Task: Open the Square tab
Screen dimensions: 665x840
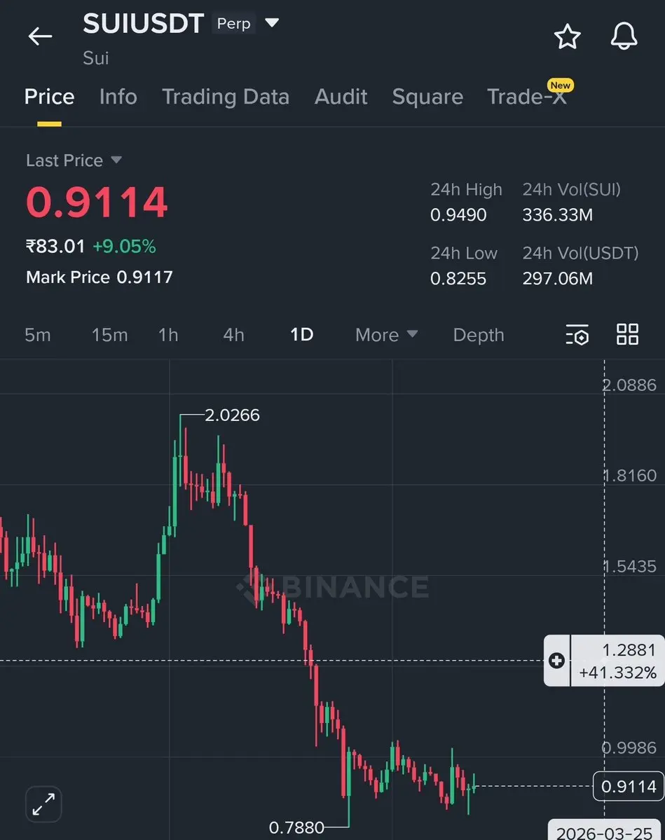Action: click(427, 97)
